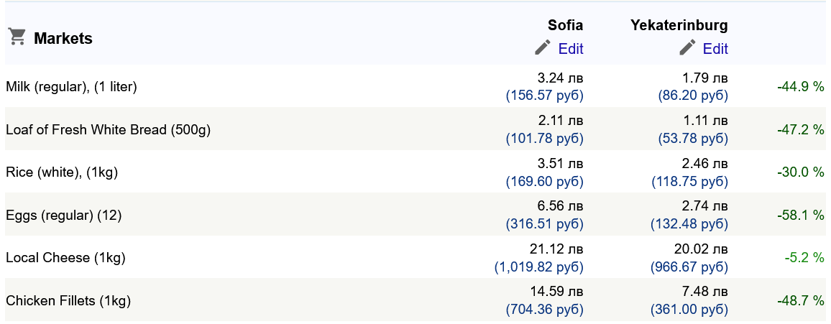Select the Markets section heading
831x324 pixels.
pos(63,38)
